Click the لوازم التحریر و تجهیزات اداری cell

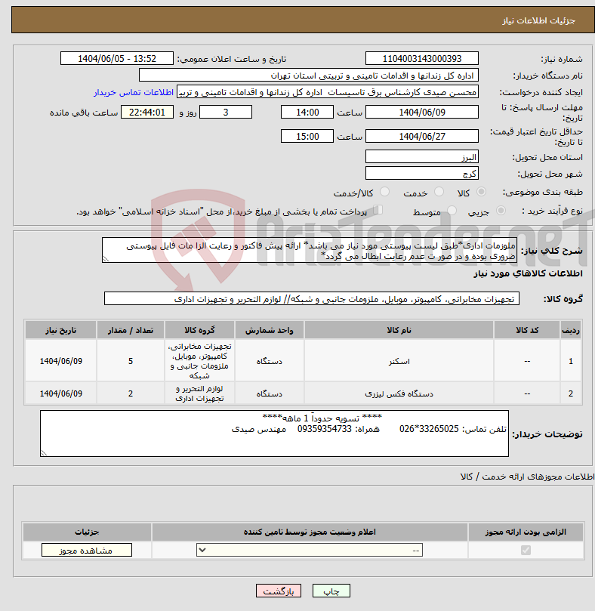(x=199, y=393)
